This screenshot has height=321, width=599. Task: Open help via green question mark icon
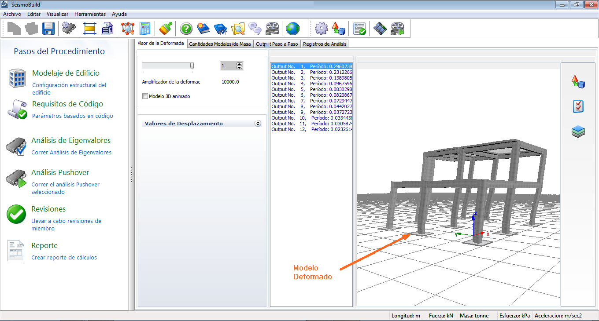click(186, 29)
